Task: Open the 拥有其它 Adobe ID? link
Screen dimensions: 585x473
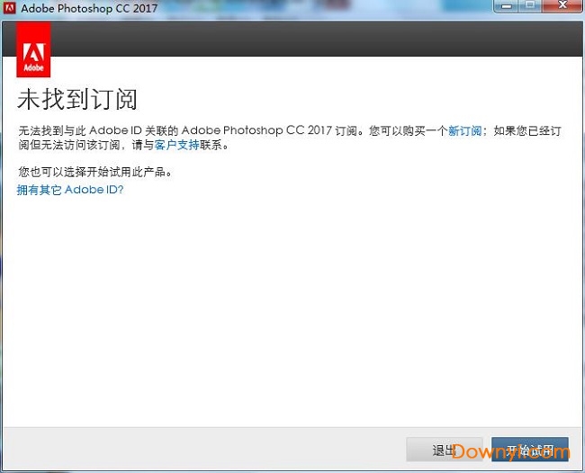Action: point(70,191)
